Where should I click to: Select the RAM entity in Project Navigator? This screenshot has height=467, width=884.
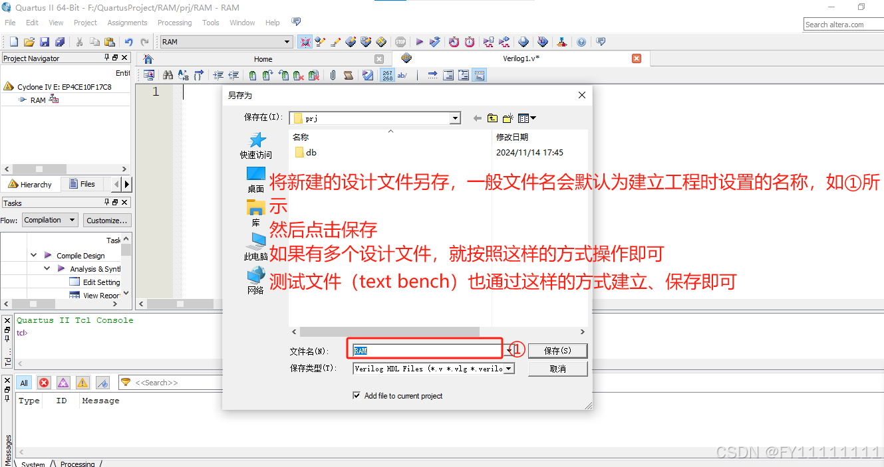(38, 100)
